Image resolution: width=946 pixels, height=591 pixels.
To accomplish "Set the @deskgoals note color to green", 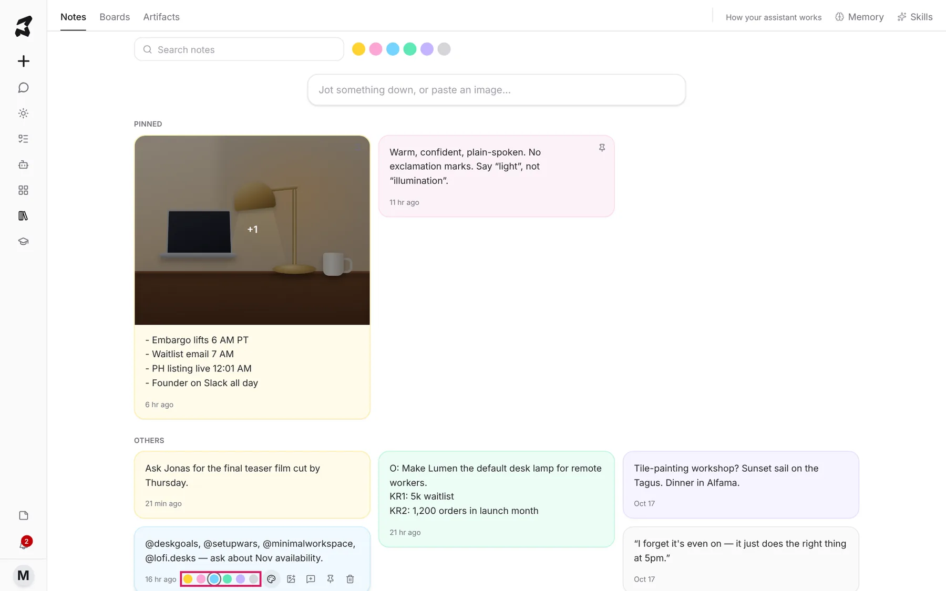I will coord(227,579).
